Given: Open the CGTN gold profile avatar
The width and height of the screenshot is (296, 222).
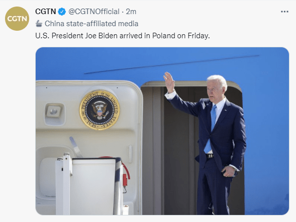Looking at the screenshot, I should tap(17, 19).
